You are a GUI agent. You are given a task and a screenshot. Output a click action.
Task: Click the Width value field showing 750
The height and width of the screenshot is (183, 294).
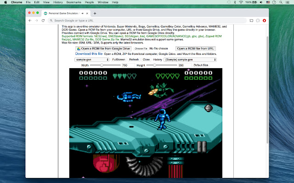click(x=128, y=65)
